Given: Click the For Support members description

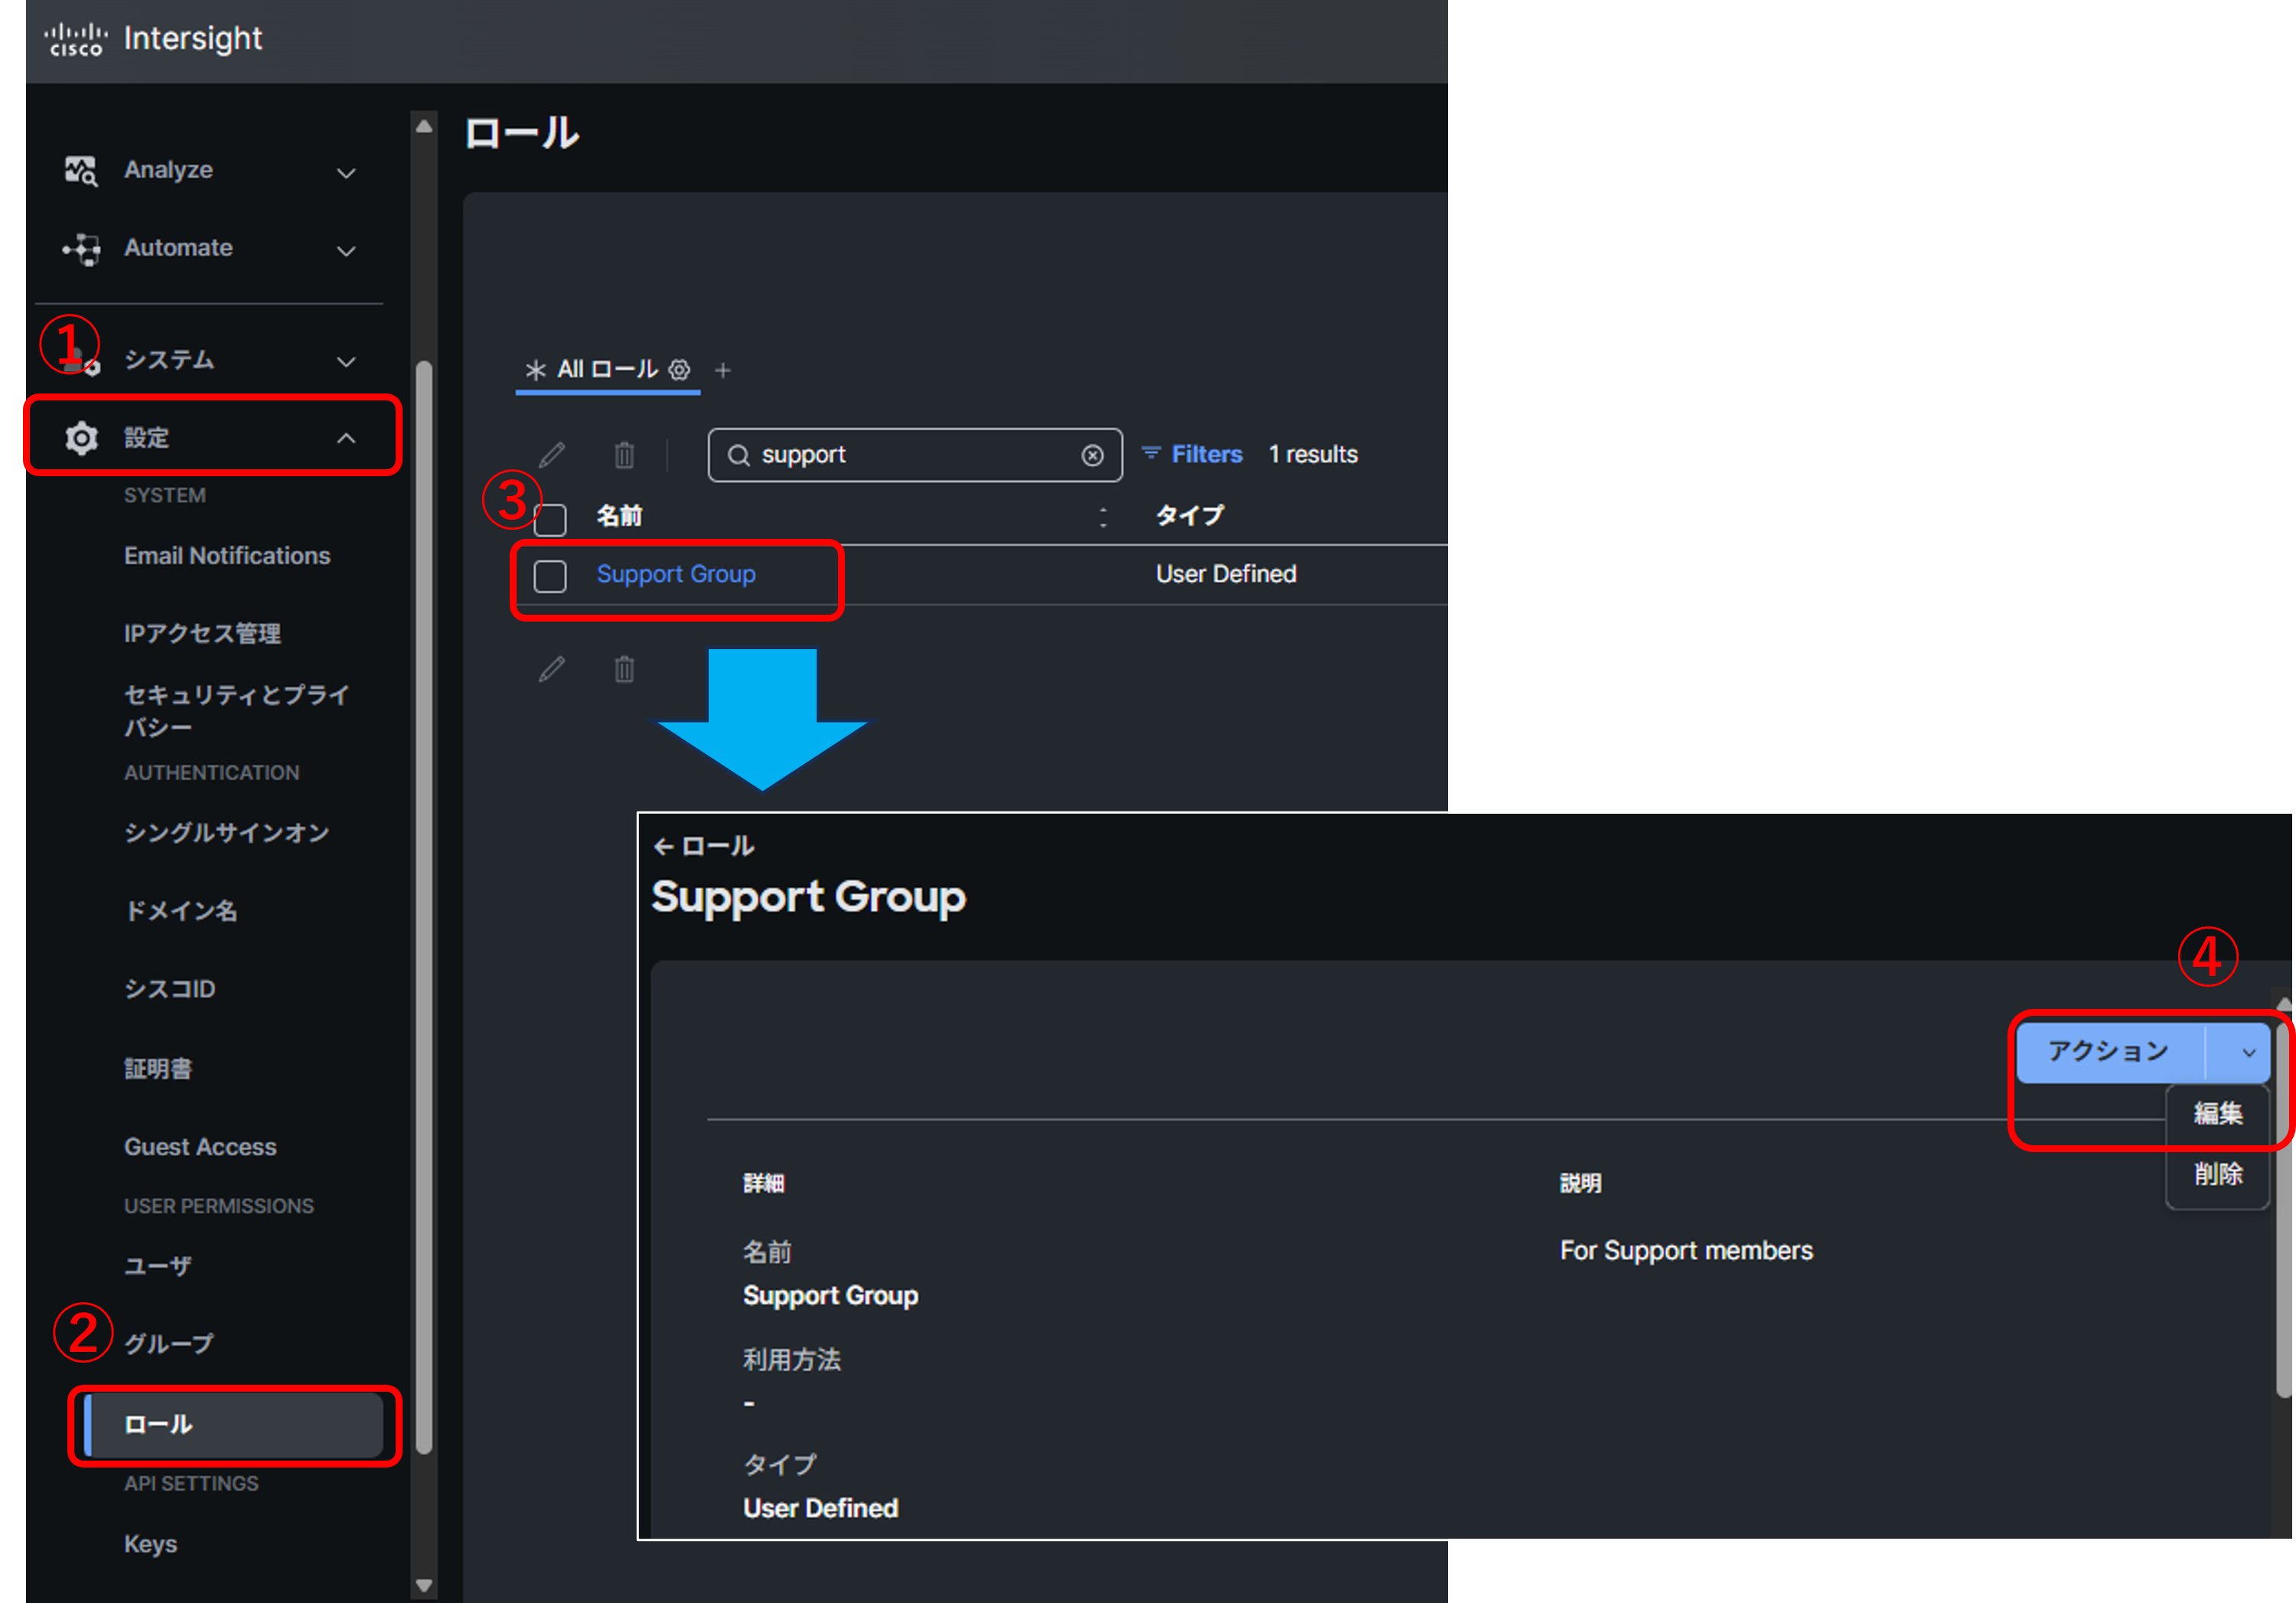Looking at the screenshot, I should (x=1686, y=1251).
